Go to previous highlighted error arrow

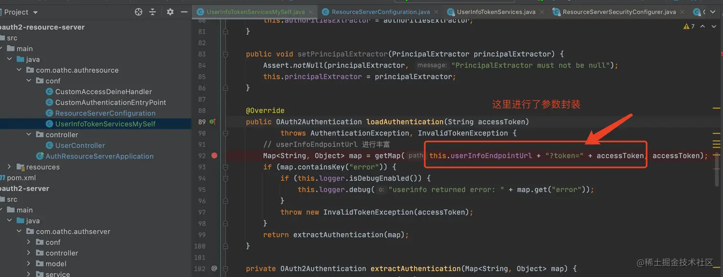click(702, 26)
